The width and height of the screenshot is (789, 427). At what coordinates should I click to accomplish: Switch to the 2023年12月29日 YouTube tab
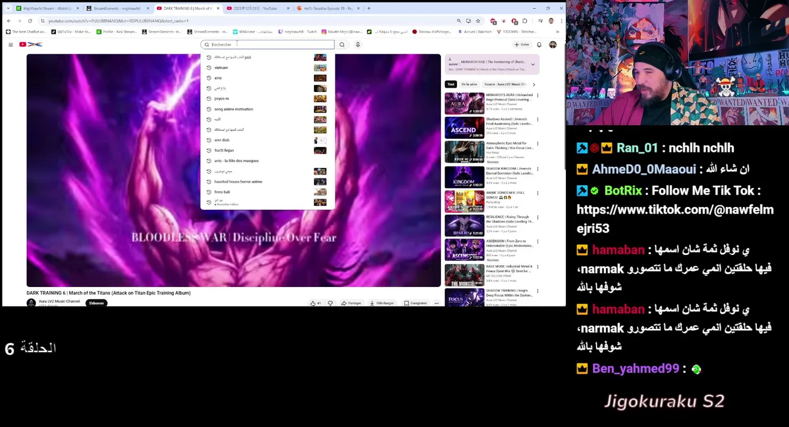pyautogui.click(x=258, y=8)
